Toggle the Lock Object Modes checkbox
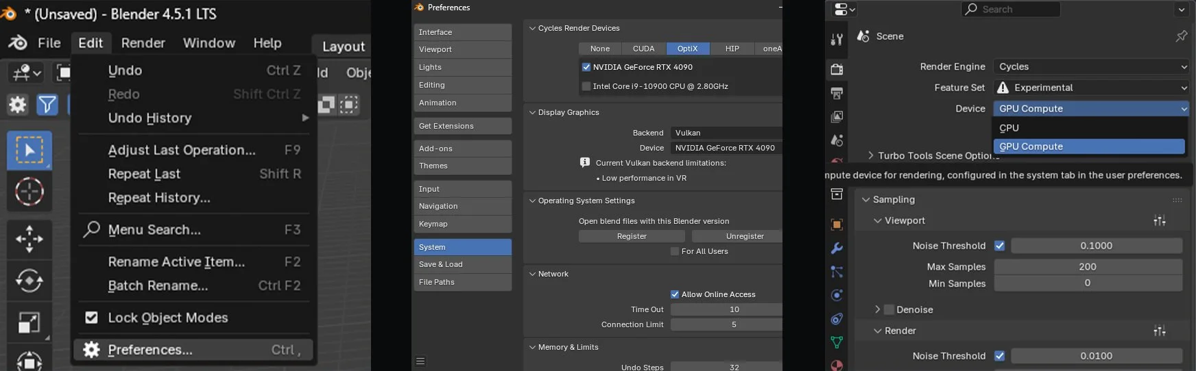 pyautogui.click(x=91, y=318)
